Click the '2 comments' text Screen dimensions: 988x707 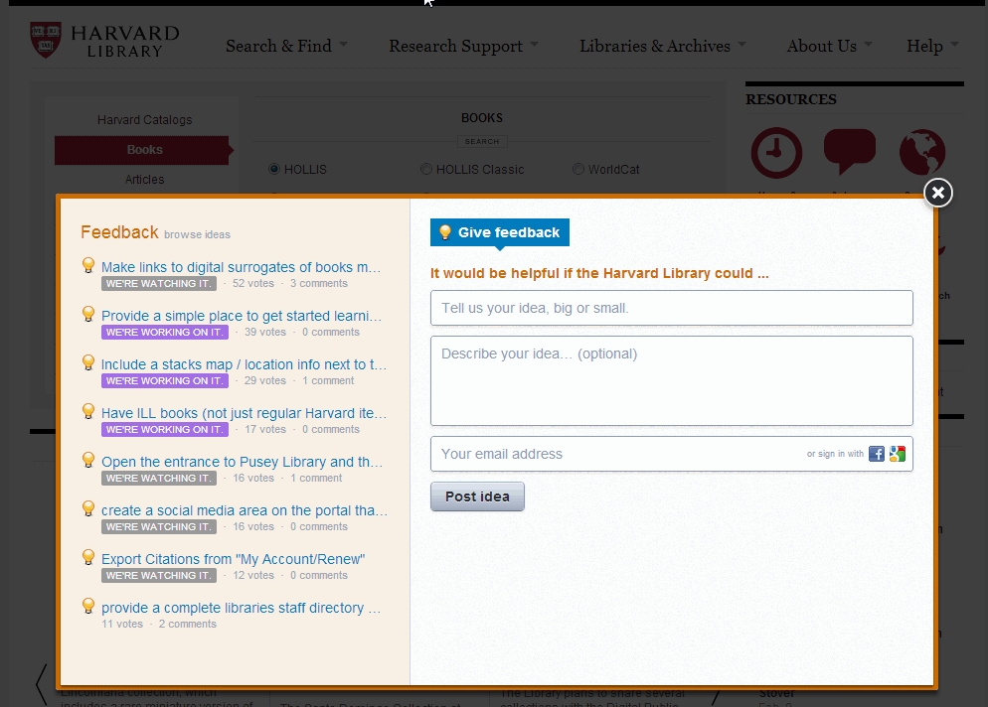187,624
